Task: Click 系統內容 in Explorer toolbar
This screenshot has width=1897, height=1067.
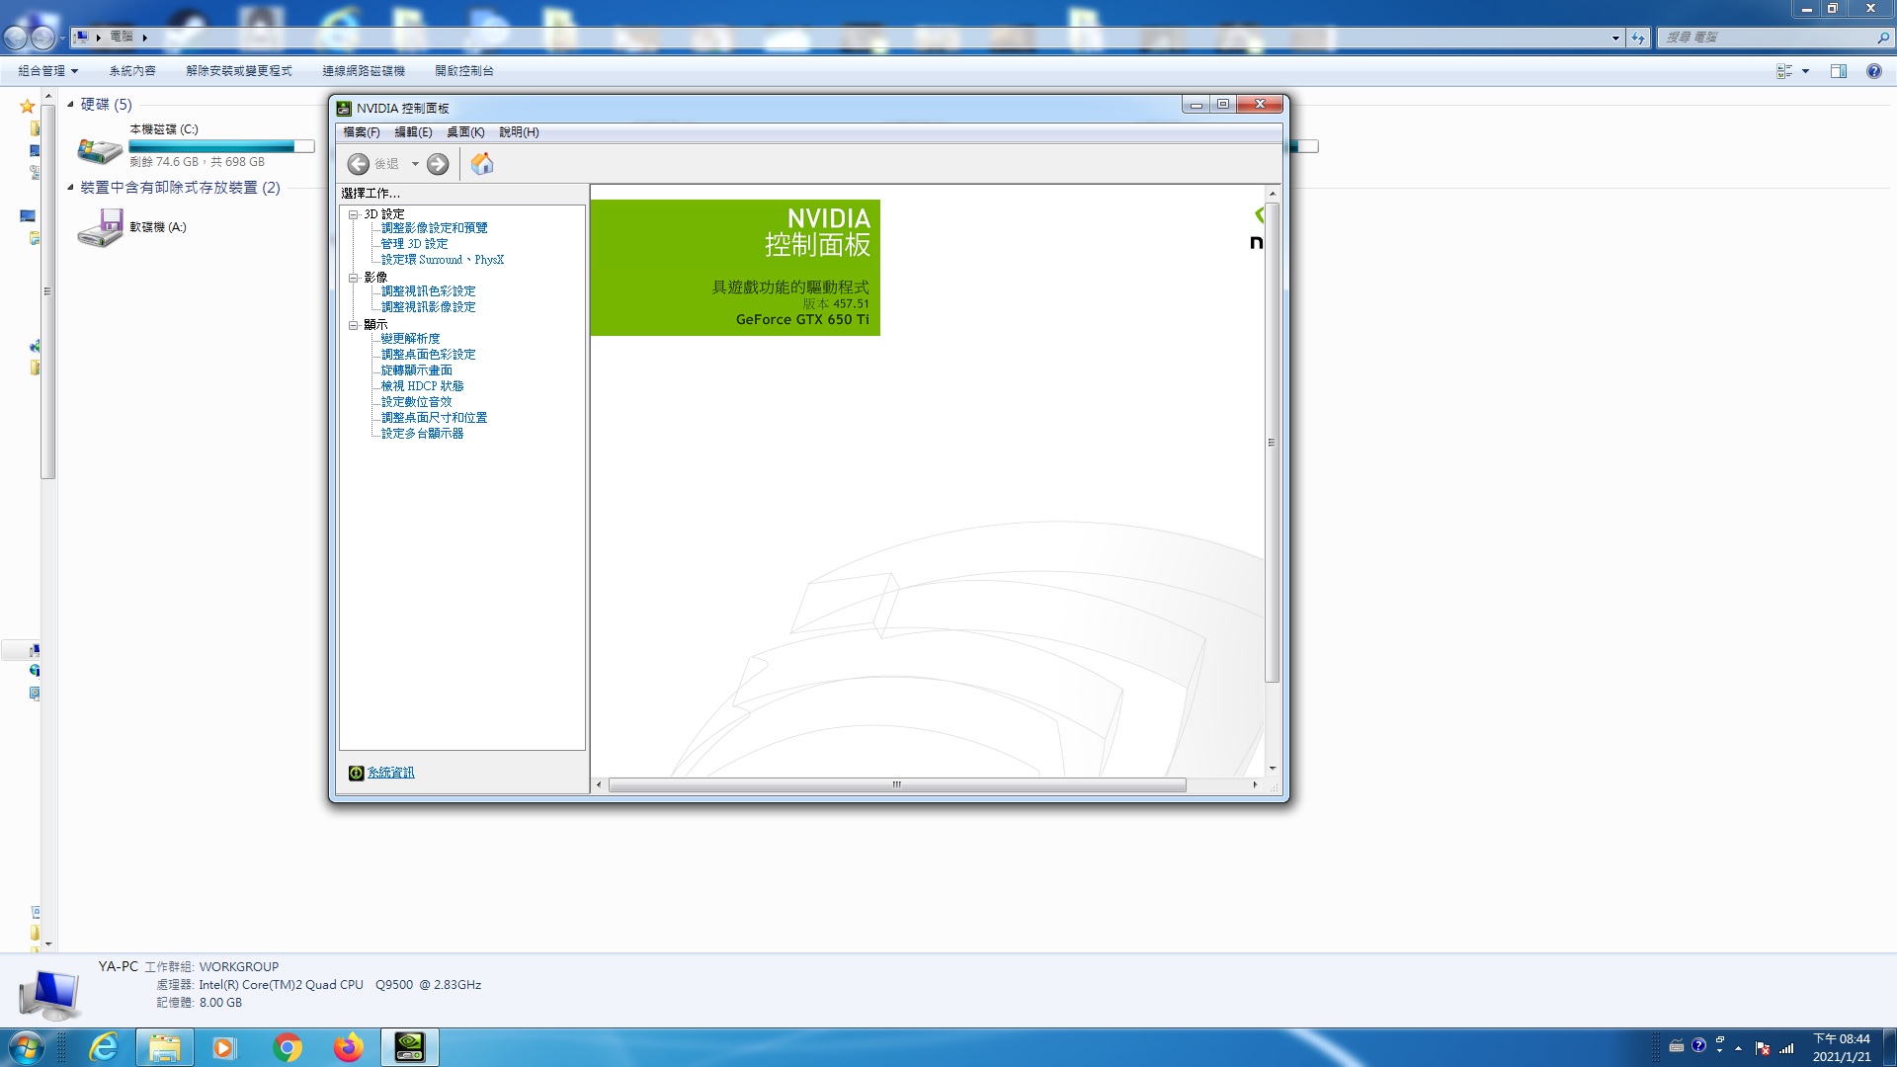Action: tap(132, 71)
